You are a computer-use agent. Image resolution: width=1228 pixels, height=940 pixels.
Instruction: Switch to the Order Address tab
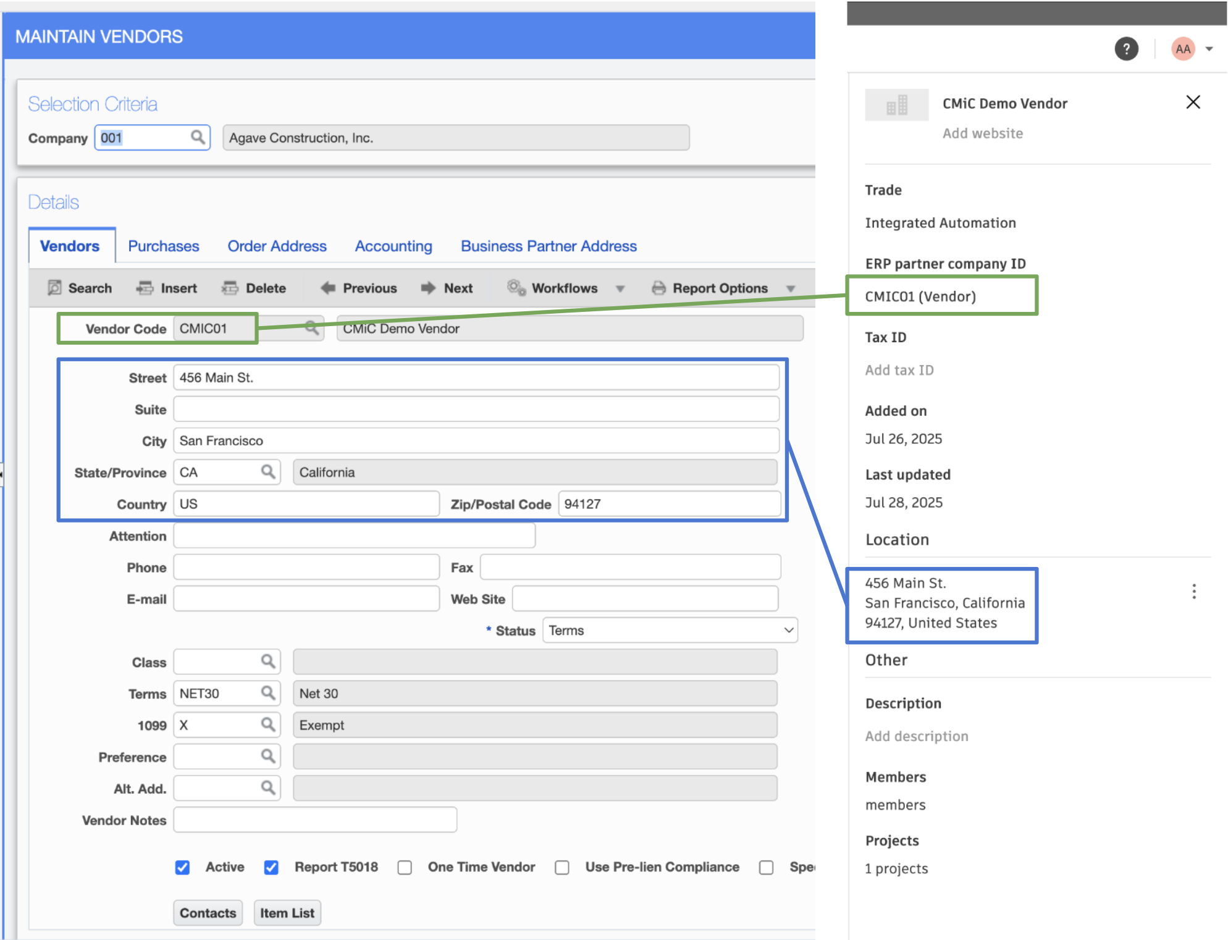point(277,246)
